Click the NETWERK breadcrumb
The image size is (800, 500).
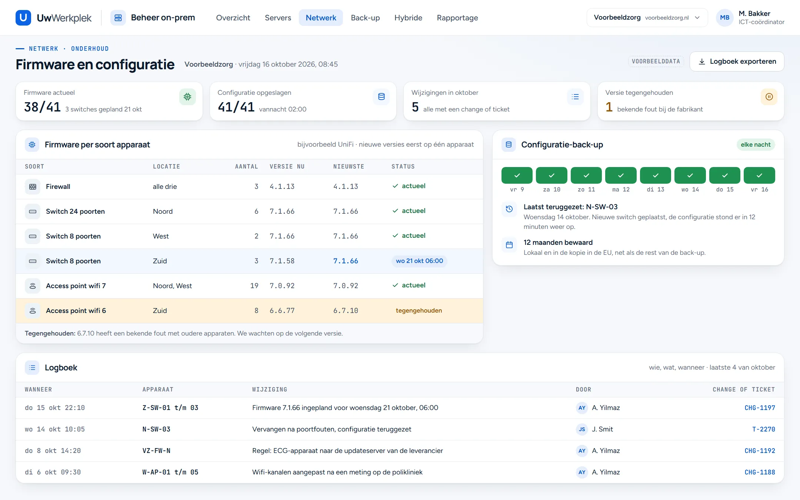pos(44,49)
